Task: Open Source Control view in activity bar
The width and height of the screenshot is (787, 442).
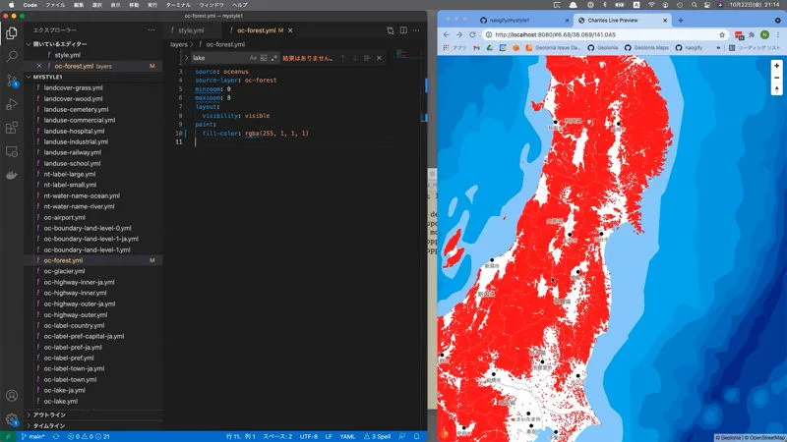Action: point(12,81)
